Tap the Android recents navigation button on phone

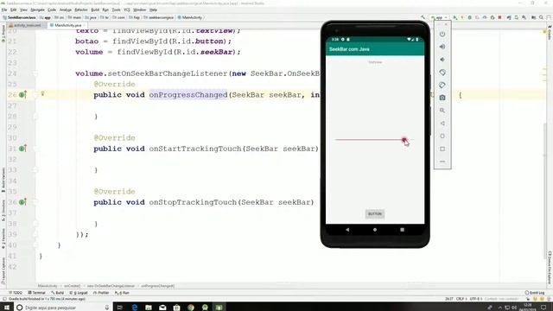point(402,230)
